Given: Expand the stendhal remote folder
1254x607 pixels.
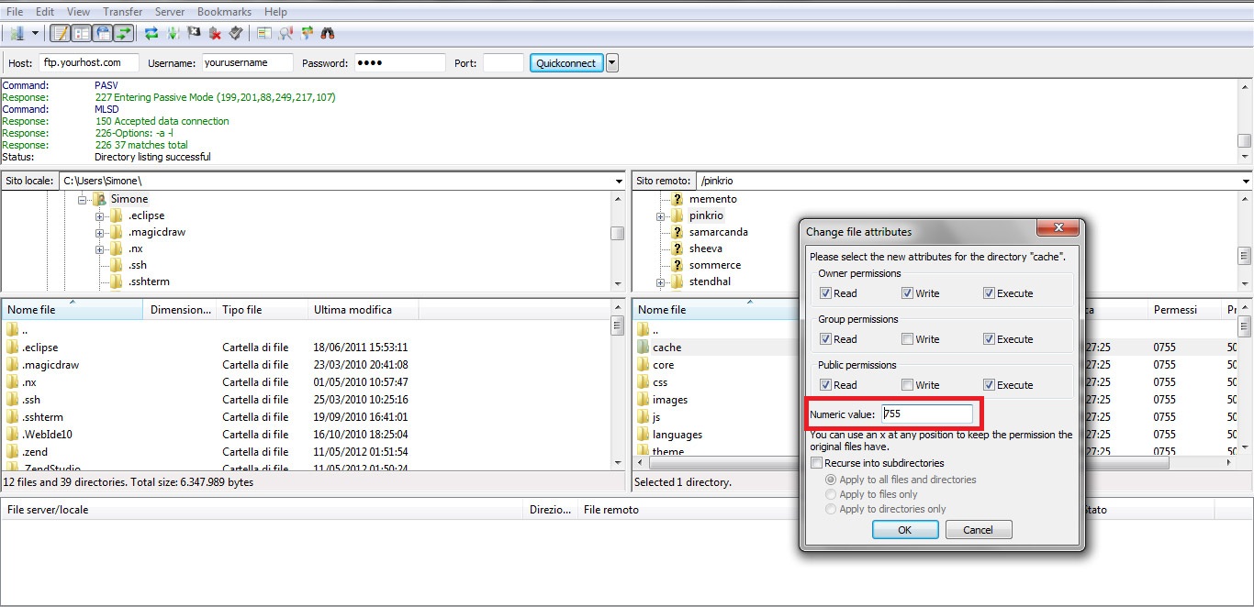Looking at the screenshot, I should click(x=660, y=281).
